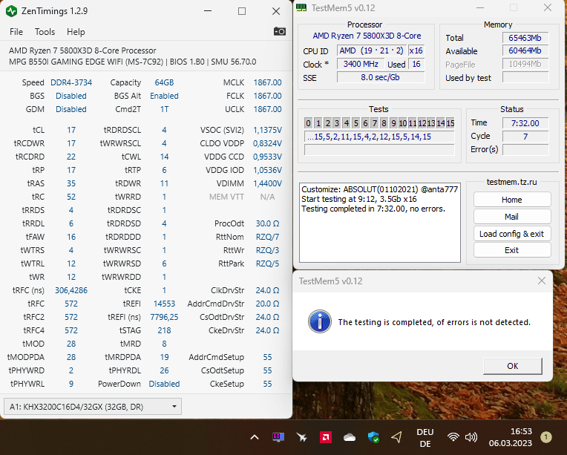This screenshot has width=567, height=455.
Task: Click the blue info icon in dialog
Action: click(x=320, y=321)
